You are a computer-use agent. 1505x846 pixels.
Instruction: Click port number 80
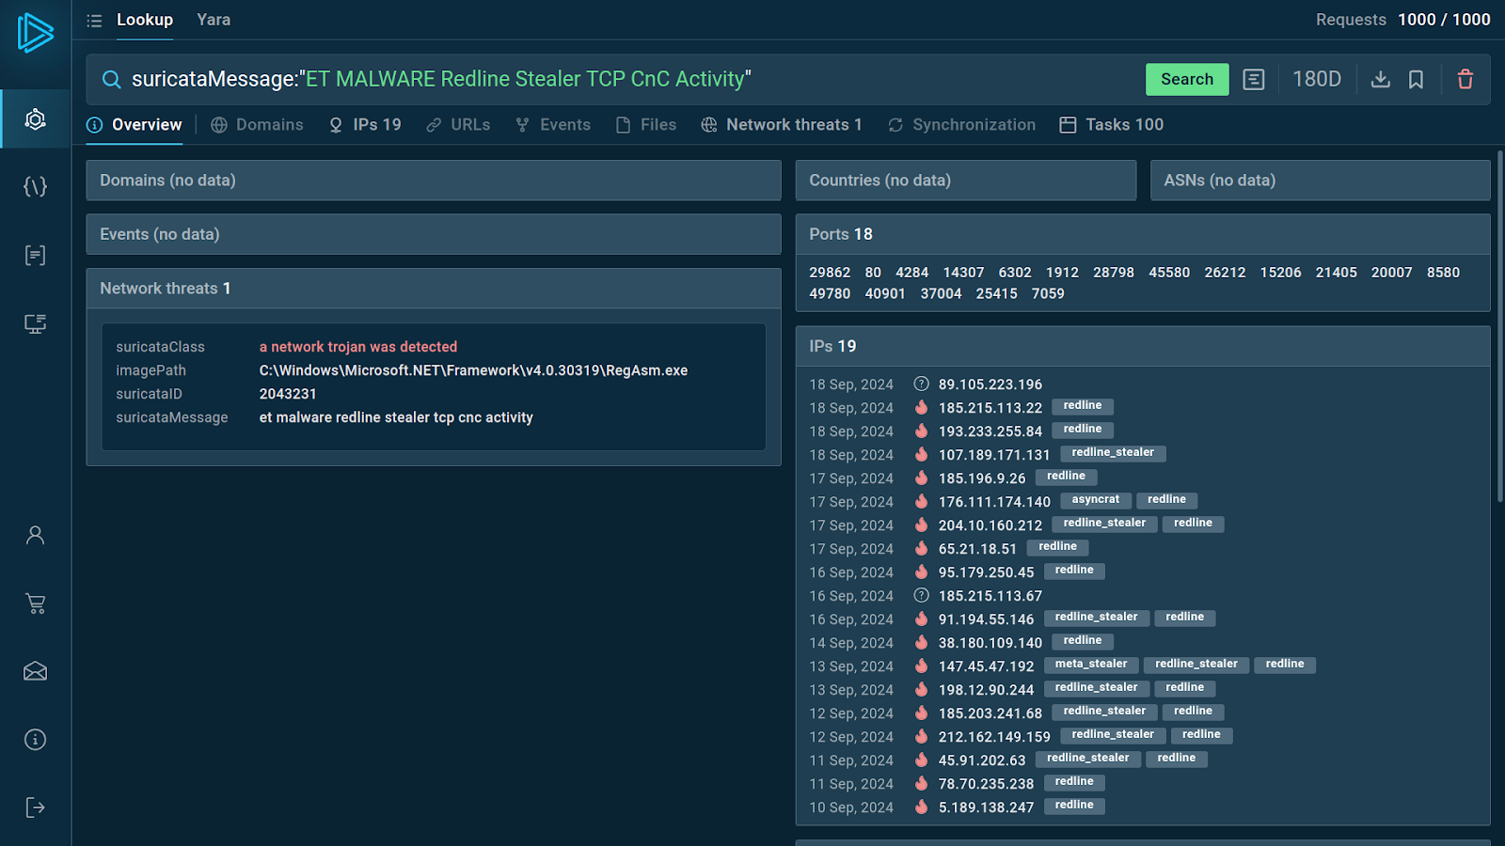(873, 273)
